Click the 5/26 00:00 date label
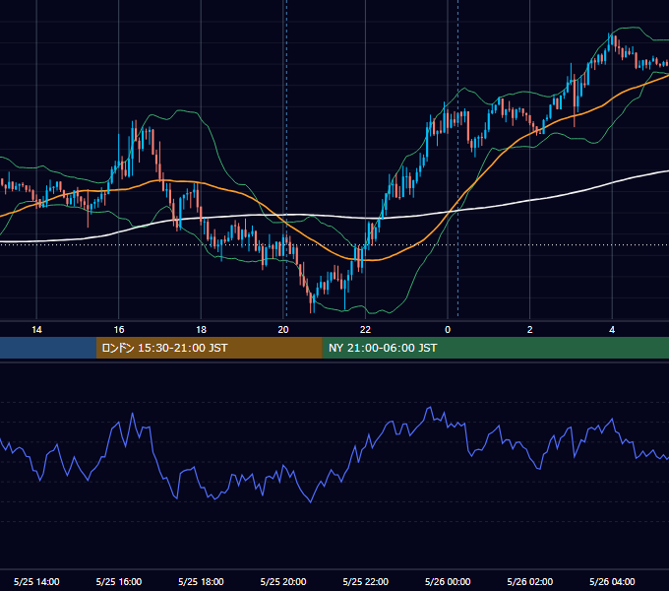This screenshot has height=591, width=669. (448, 581)
